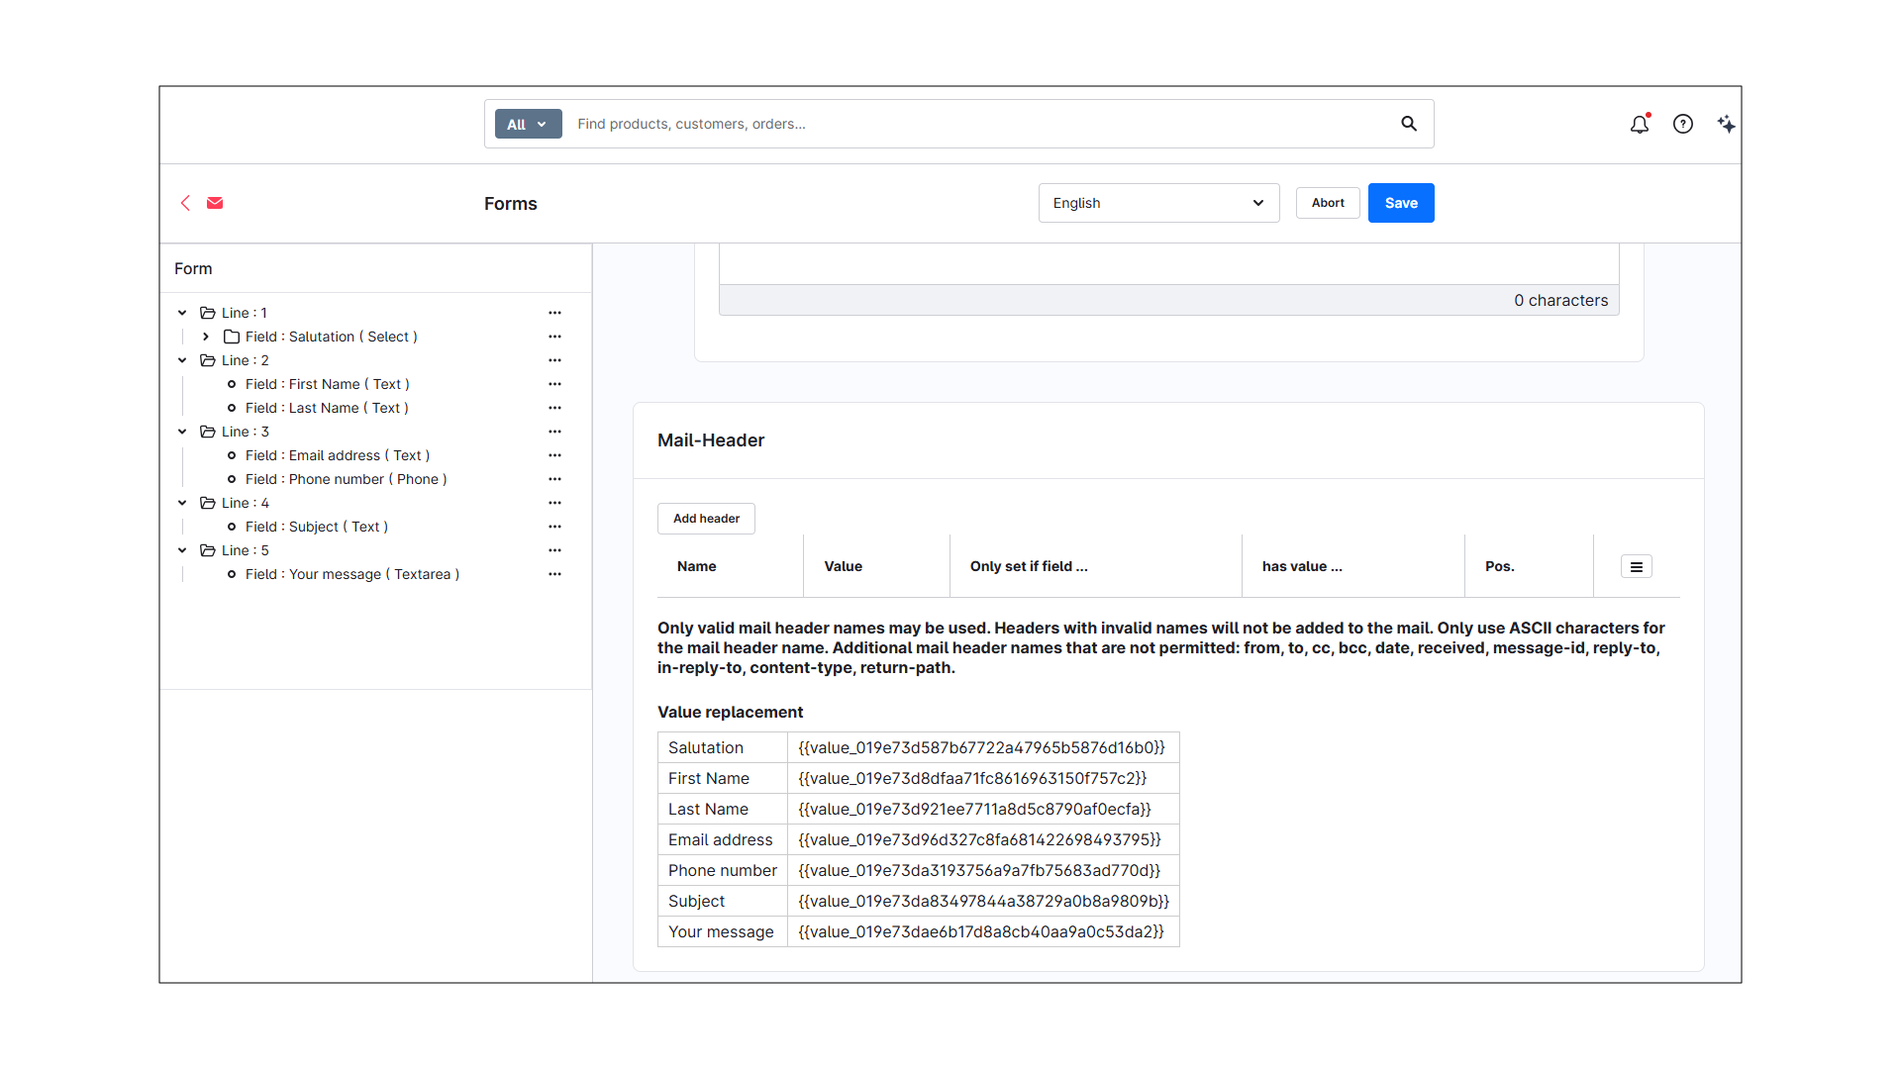Select Field : Last Name ( Text )
Screen dimensions: 1901x1069
point(327,408)
